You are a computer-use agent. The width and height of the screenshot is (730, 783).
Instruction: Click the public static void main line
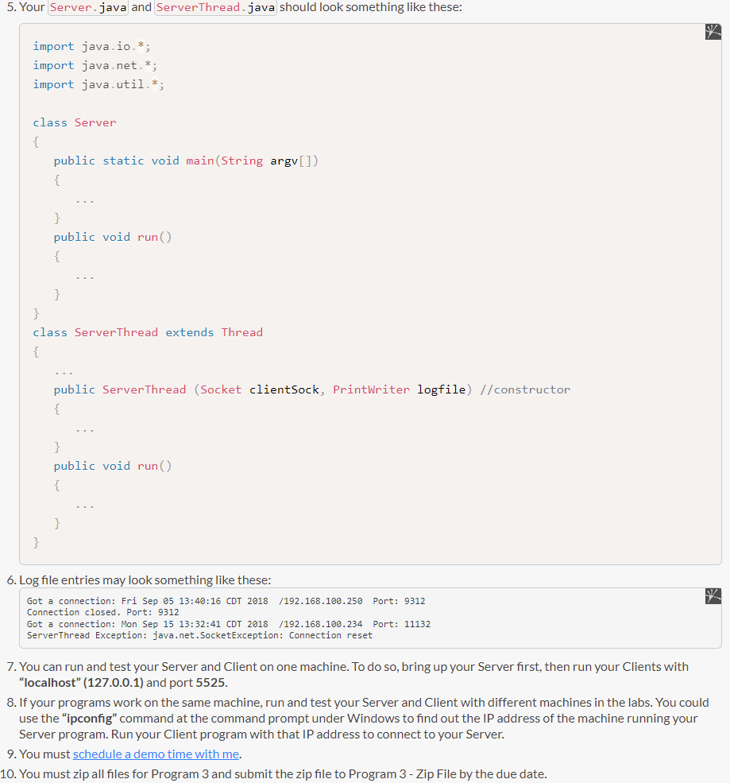[186, 161]
